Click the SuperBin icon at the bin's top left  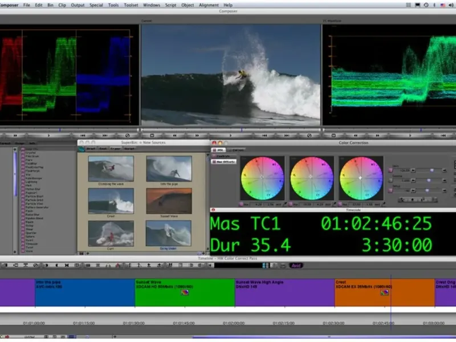81,148
